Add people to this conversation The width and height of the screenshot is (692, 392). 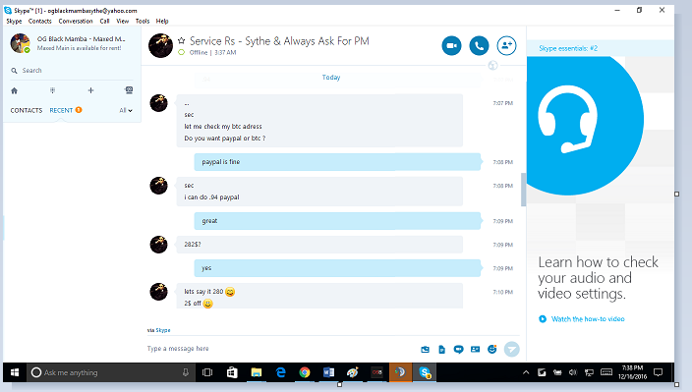point(506,45)
